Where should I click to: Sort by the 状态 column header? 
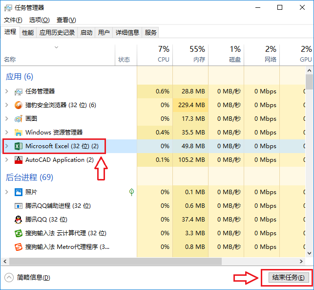(x=126, y=55)
